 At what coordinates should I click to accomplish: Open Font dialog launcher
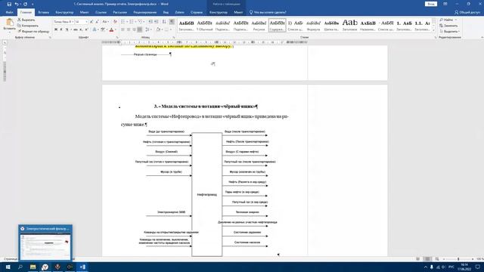117,38
